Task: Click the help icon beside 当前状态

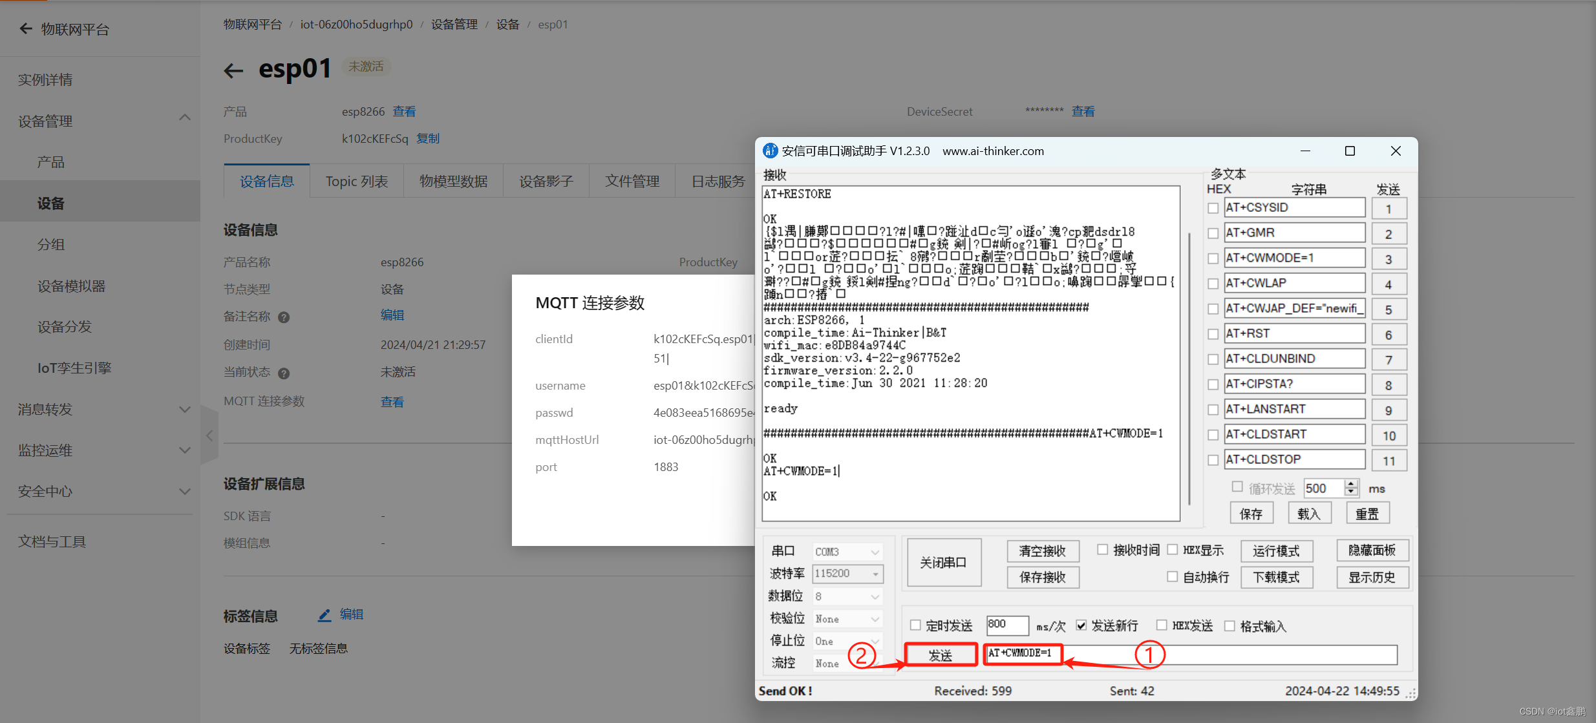Action: point(284,373)
